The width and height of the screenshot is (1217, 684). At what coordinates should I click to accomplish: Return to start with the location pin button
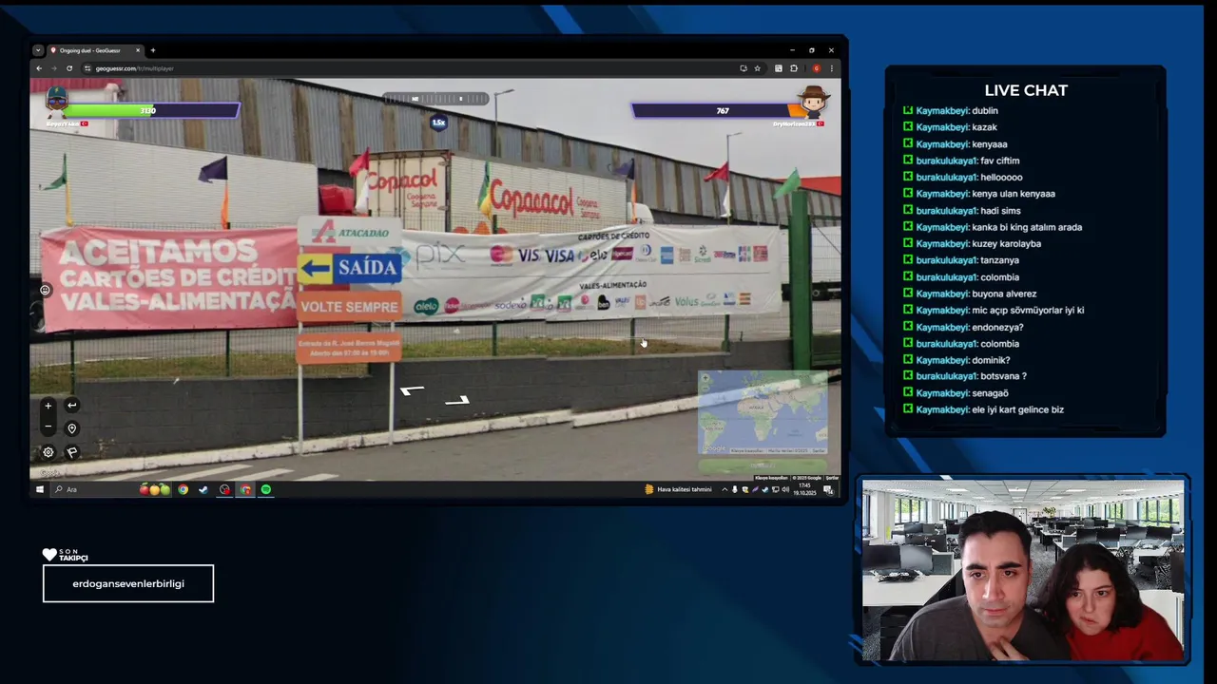71,428
